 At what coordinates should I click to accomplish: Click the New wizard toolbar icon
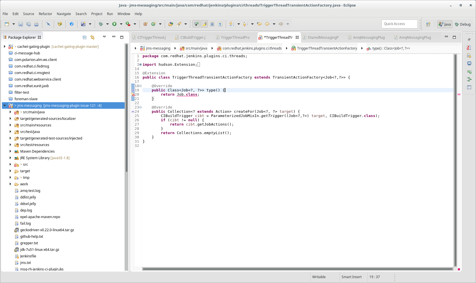click(7, 24)
